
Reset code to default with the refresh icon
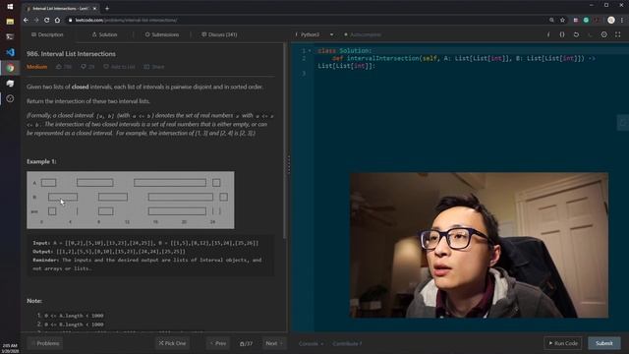(576, 34)
